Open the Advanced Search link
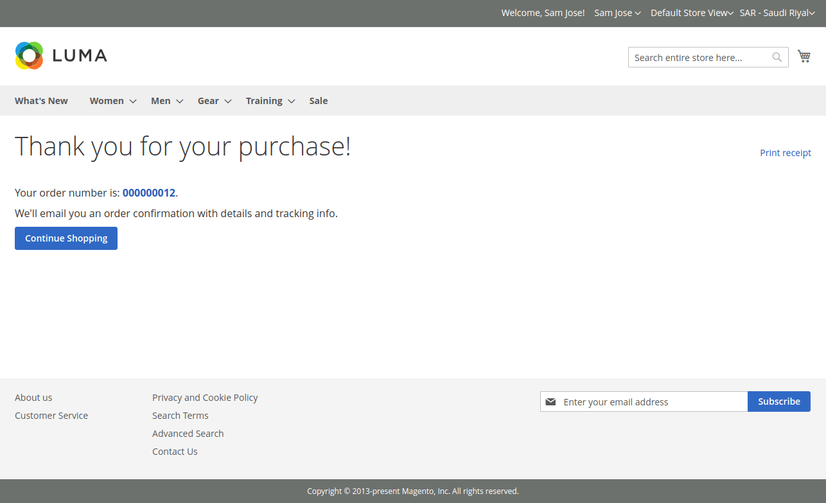Screen dimensions: 826x503 [188, 434]
